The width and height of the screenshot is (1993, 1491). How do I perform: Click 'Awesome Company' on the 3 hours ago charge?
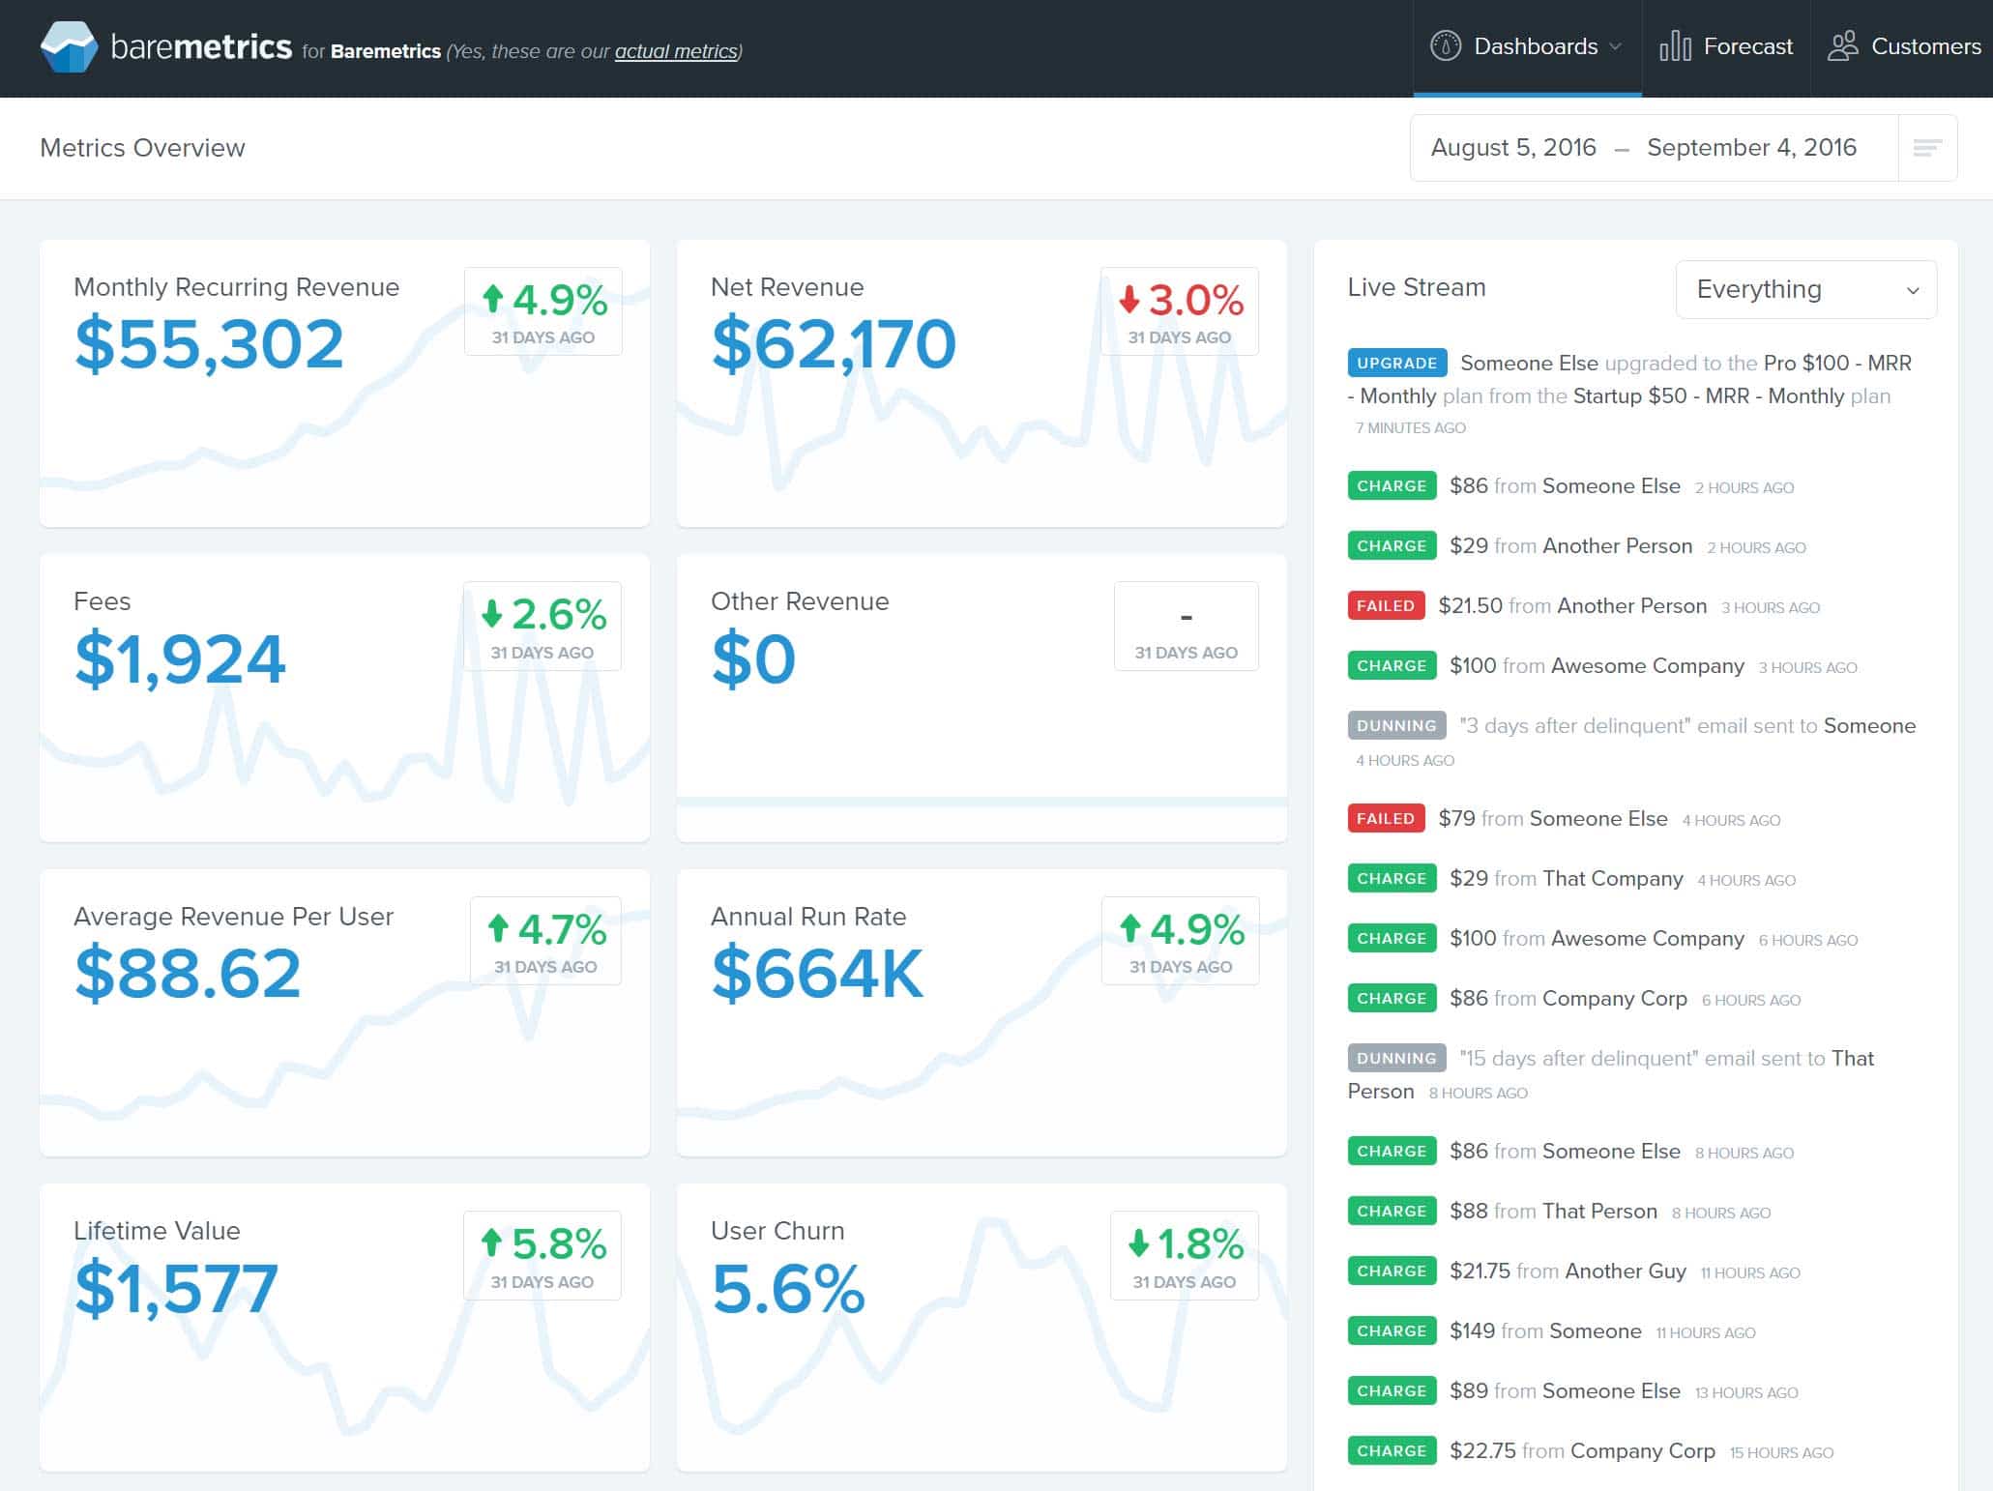1647,665
